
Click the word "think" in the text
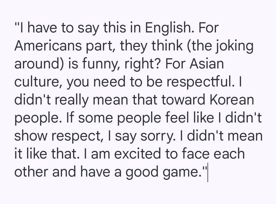point(167,46)
